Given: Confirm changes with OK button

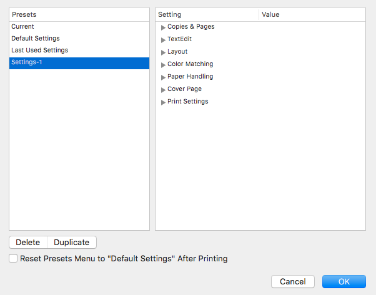Looking at the screenshot, I should coord(344,282).
